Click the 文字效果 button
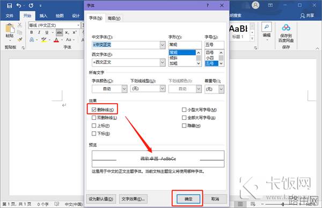This screenshot has height=208, width=322. coord(133,199)
